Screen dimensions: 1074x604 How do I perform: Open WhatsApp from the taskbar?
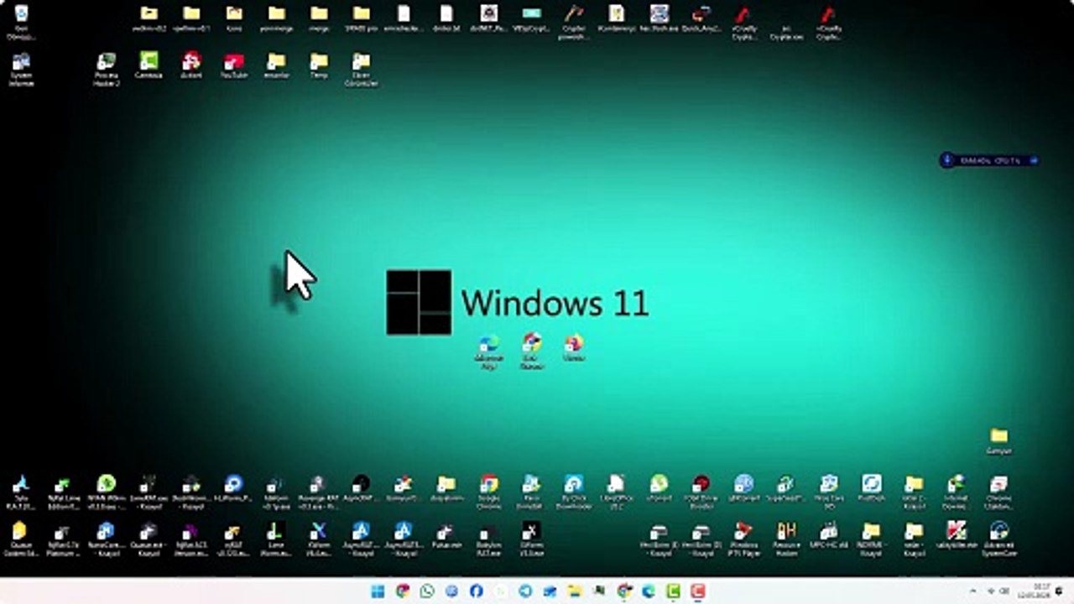(428, 591)
